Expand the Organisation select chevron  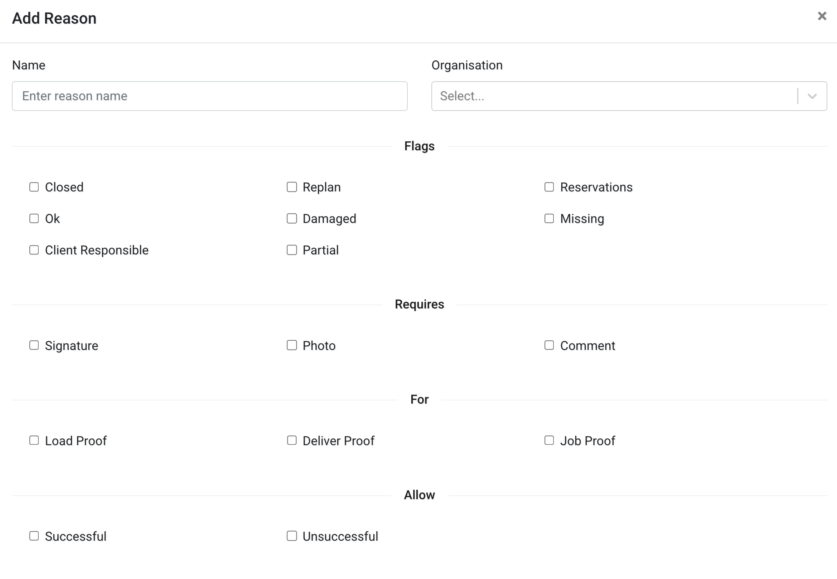pos(812,96)
